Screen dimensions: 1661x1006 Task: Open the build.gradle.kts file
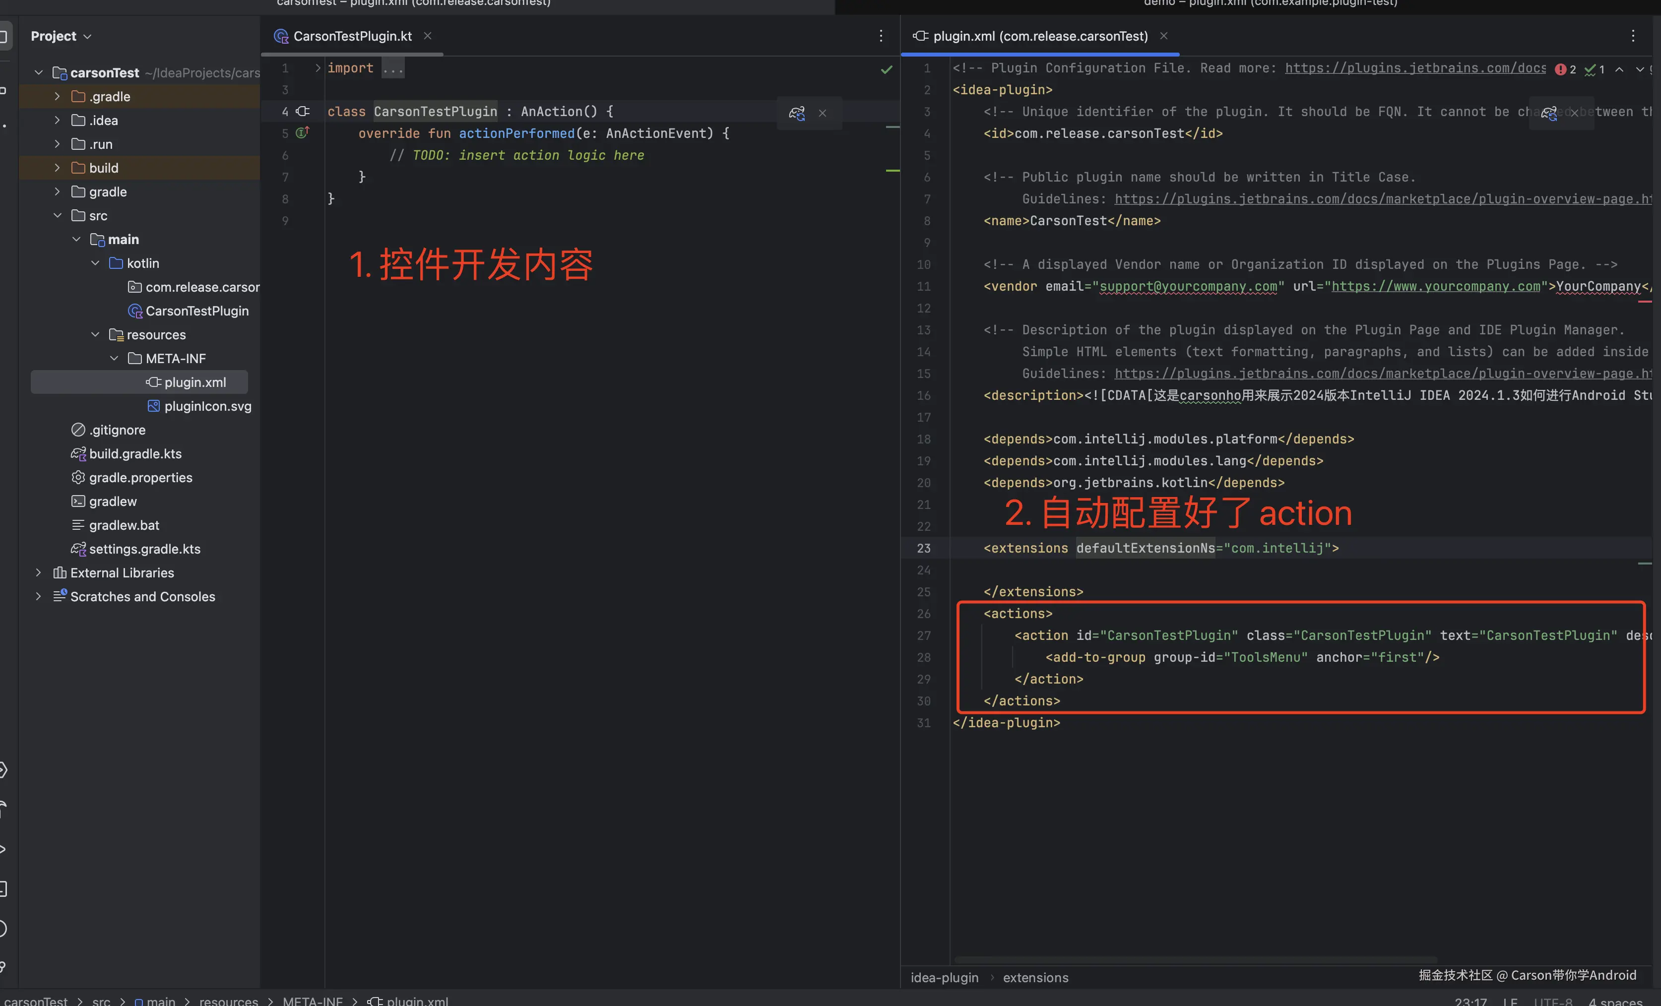point(135,453)
